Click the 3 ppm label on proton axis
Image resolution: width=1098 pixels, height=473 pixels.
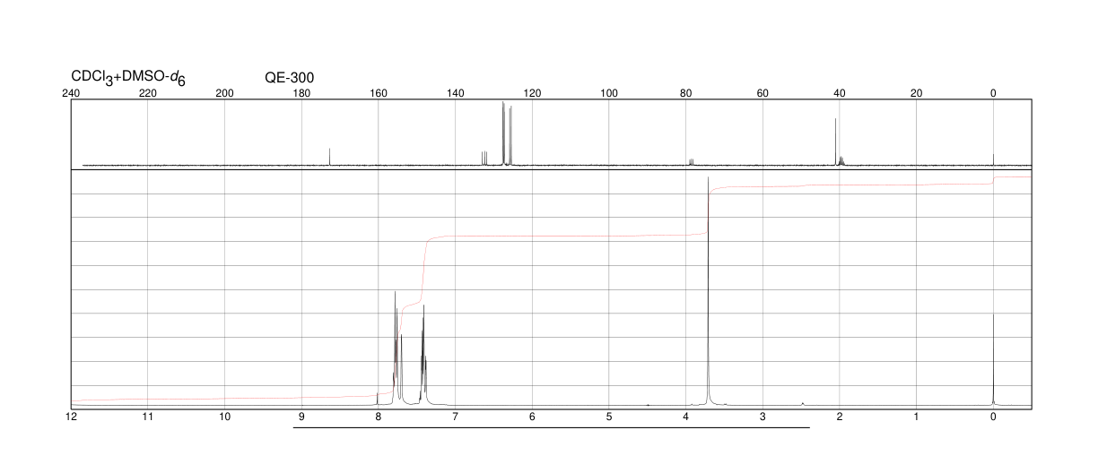pyautogui.click(x=762, y=417)
